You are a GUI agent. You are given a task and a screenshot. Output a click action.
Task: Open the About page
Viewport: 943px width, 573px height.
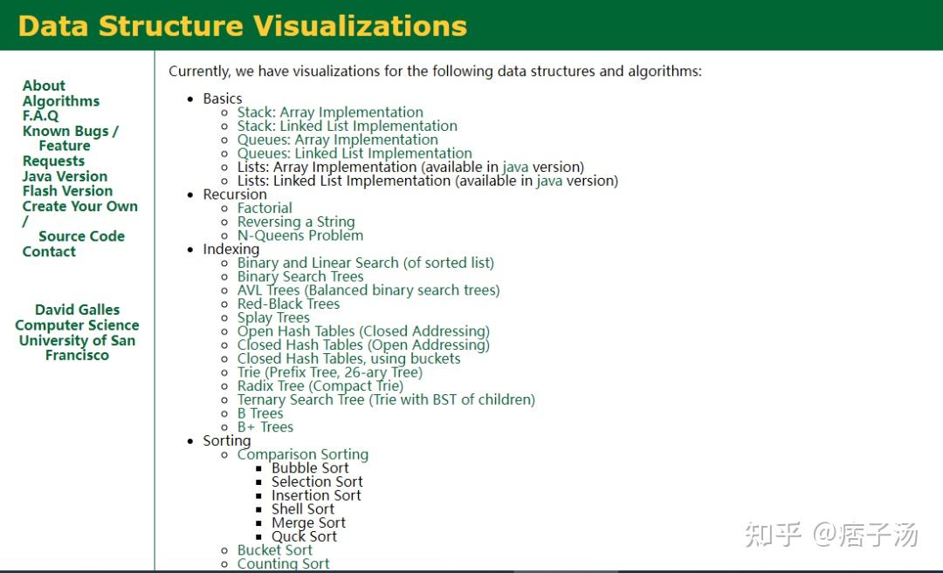point(44,85)
